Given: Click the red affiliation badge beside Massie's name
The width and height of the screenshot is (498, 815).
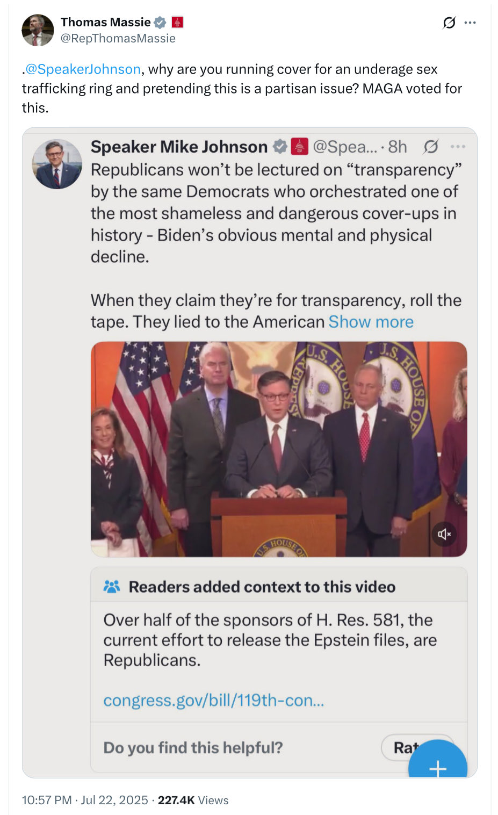Looking at the screenshot, I should click(x=177, y=23).
